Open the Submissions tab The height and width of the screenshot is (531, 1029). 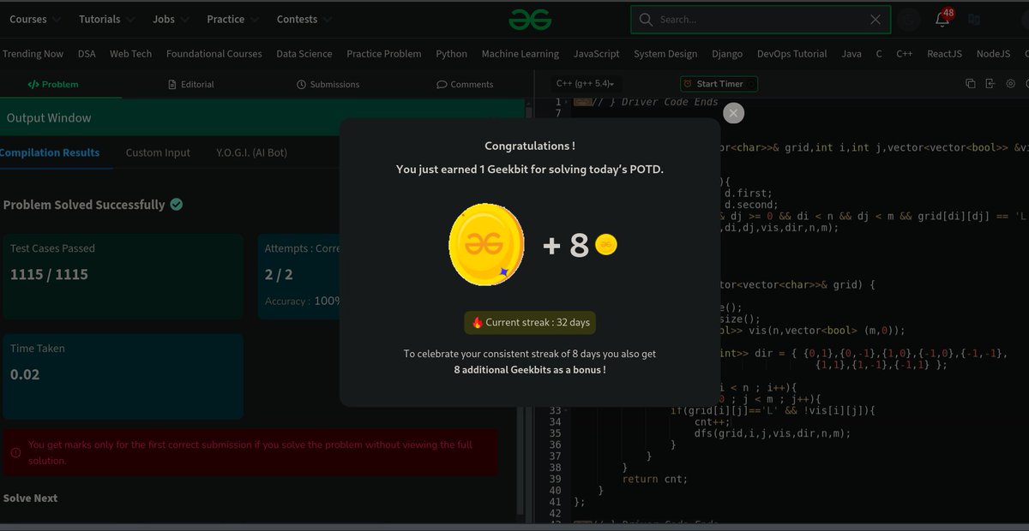328,85
